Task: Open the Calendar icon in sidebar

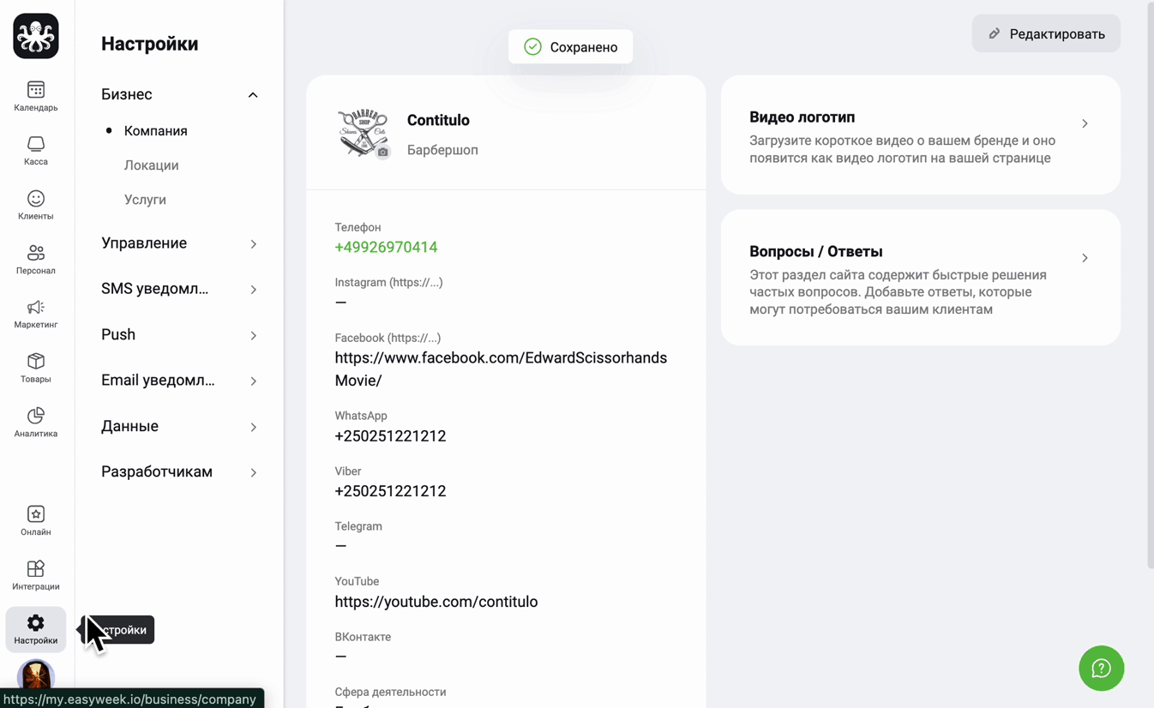Action: (36, 90)
